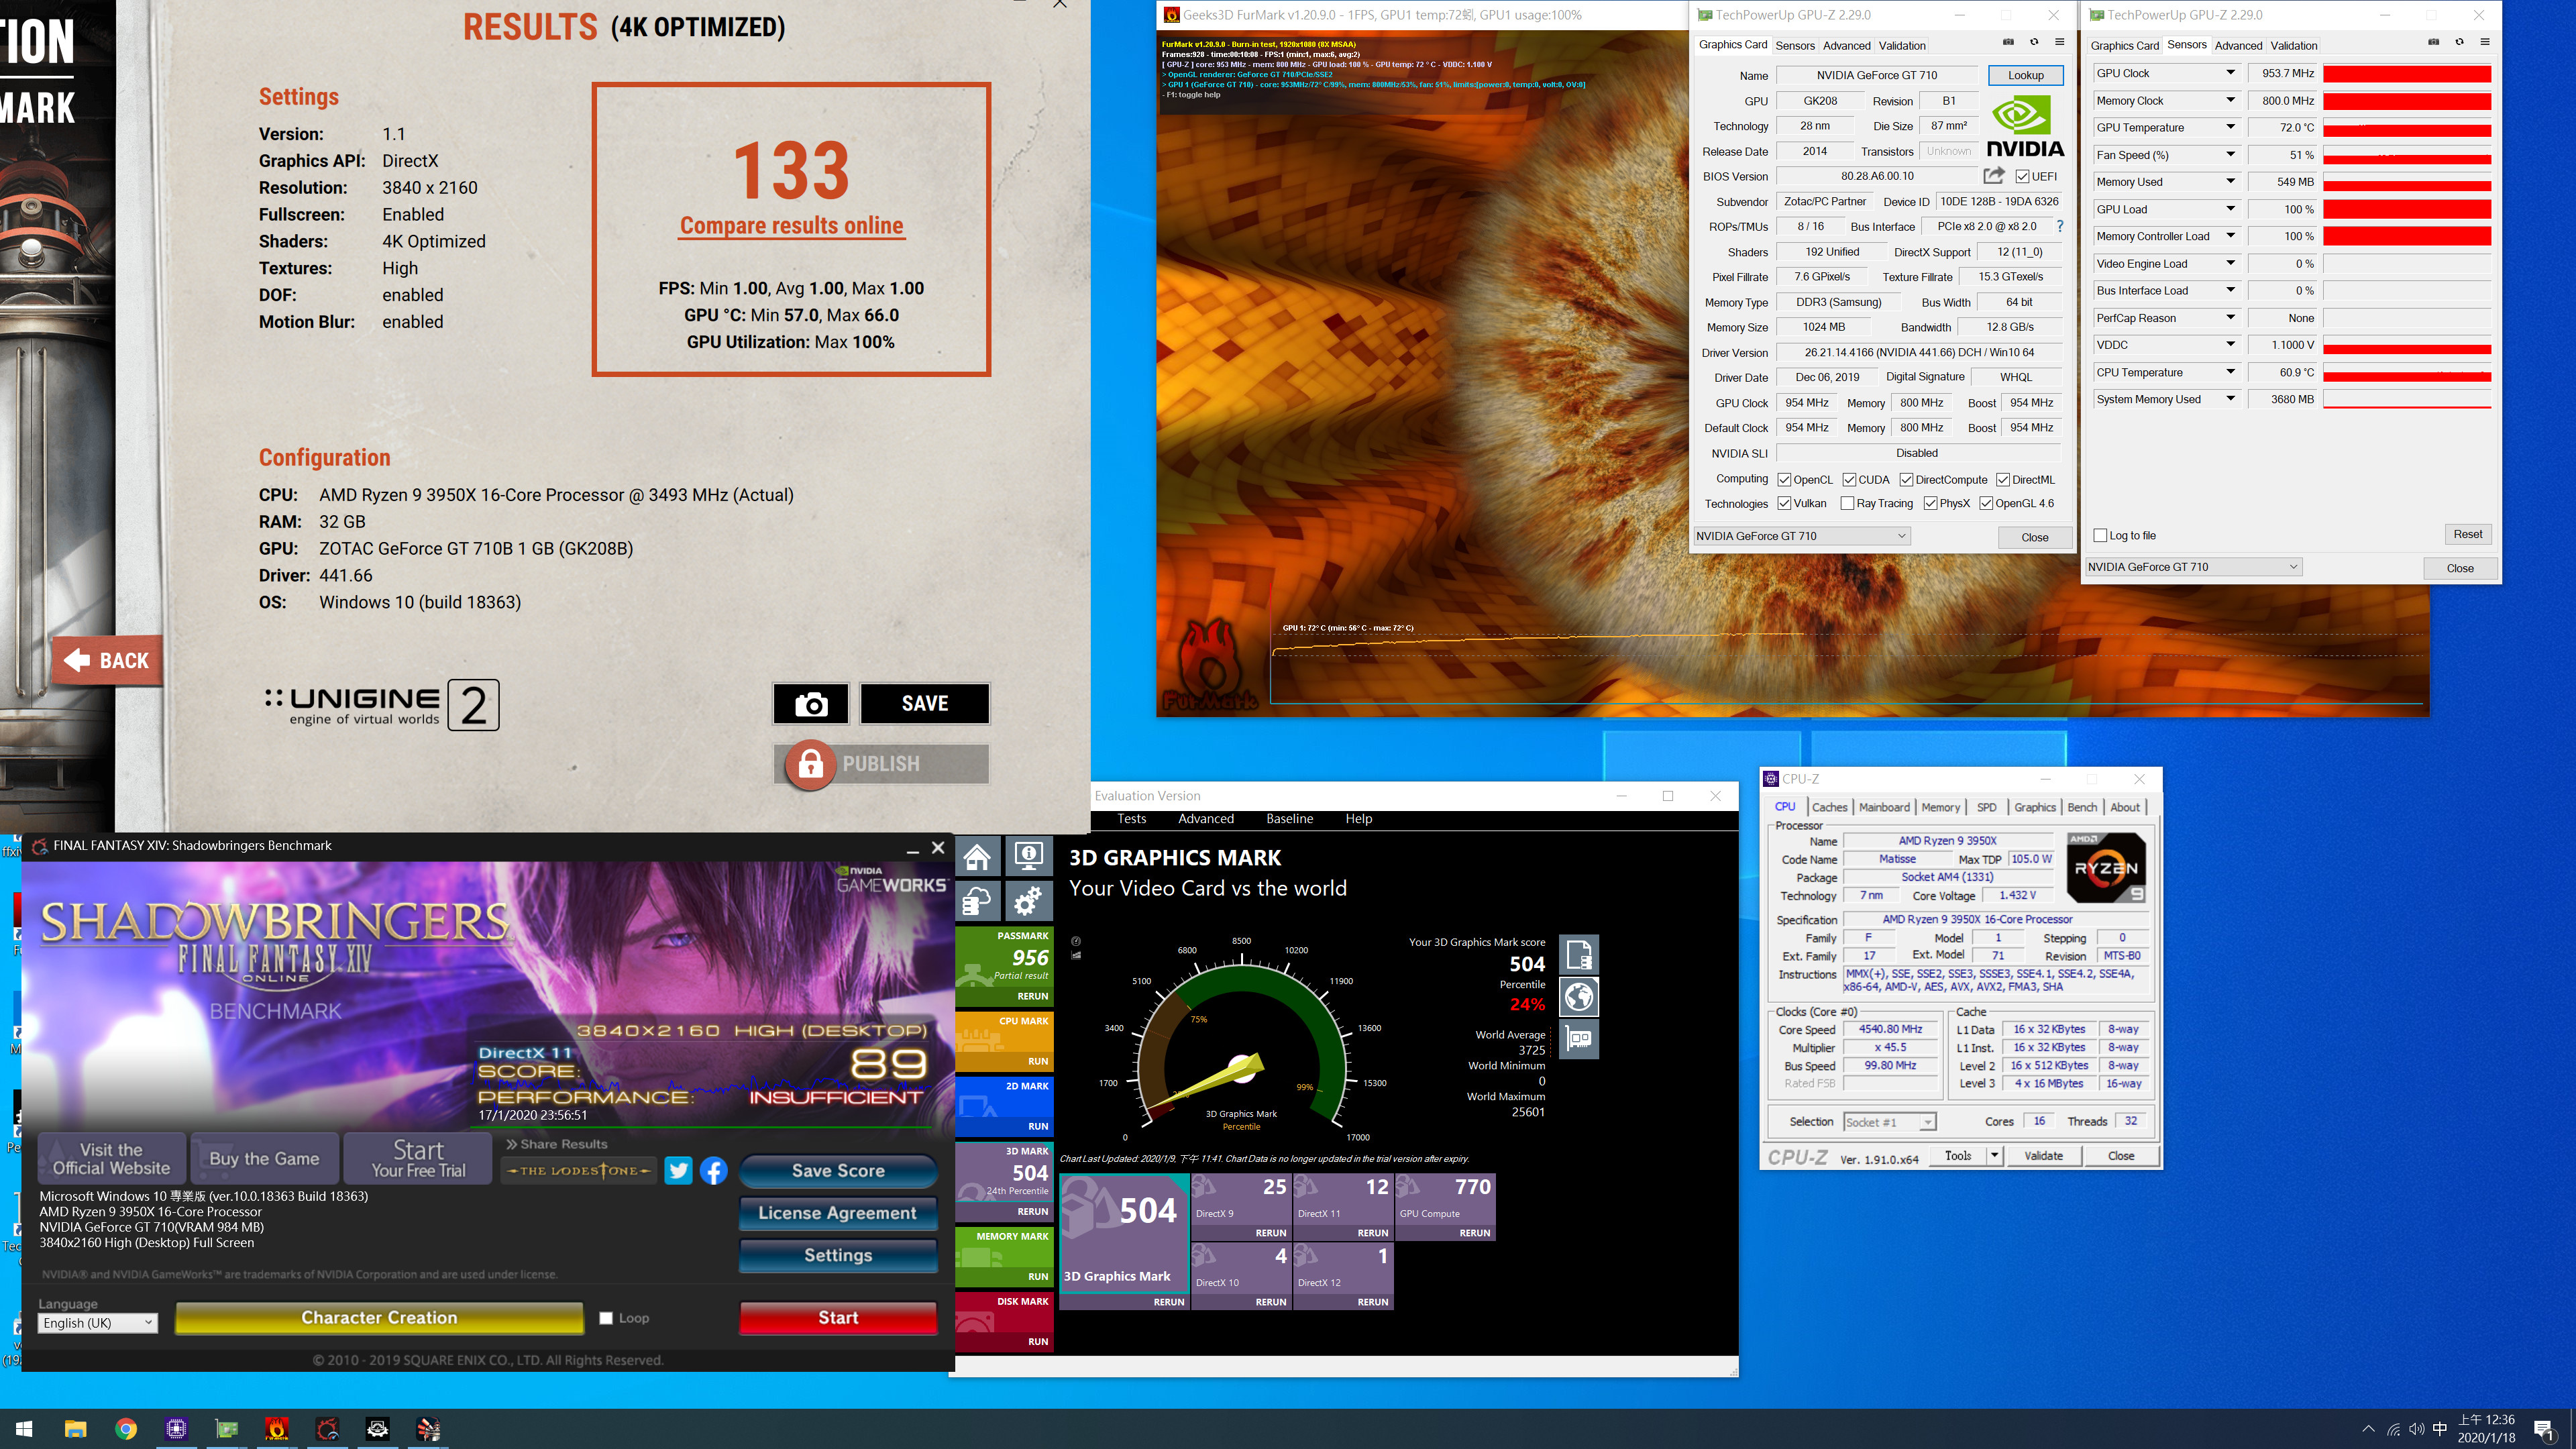
Task: Toggle UEFI checkbox in GPU-Z
Action: click(2023, 176)
